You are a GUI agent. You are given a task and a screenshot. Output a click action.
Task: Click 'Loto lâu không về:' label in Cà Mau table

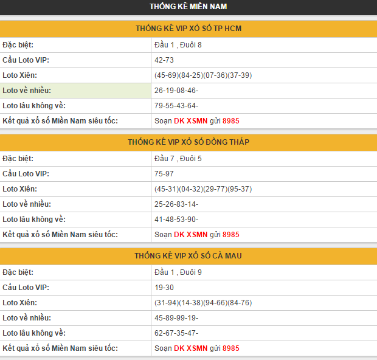[x=34, y=333]
